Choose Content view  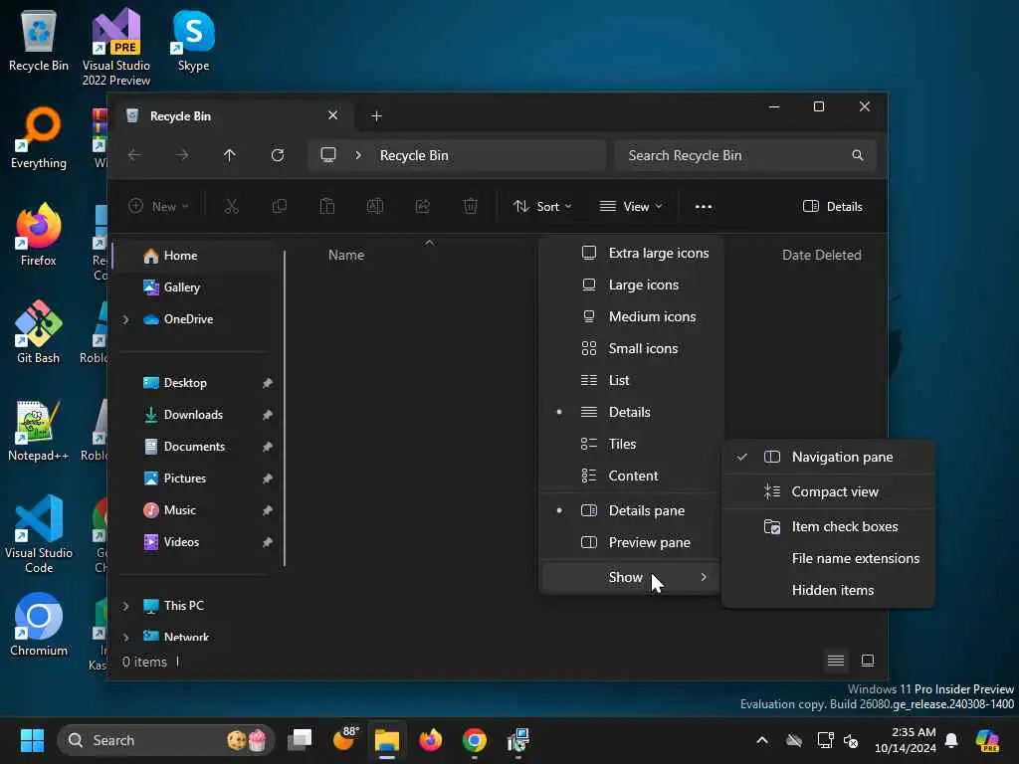point(631,476)
